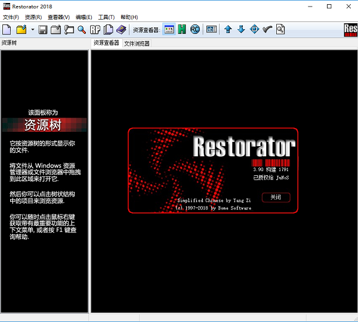
Task: Click the checkmark apply icon in toolbar
Action: 267,29
